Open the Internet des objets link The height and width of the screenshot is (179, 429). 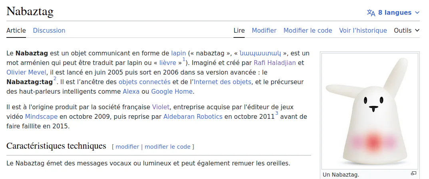click(x=222, y=82)
